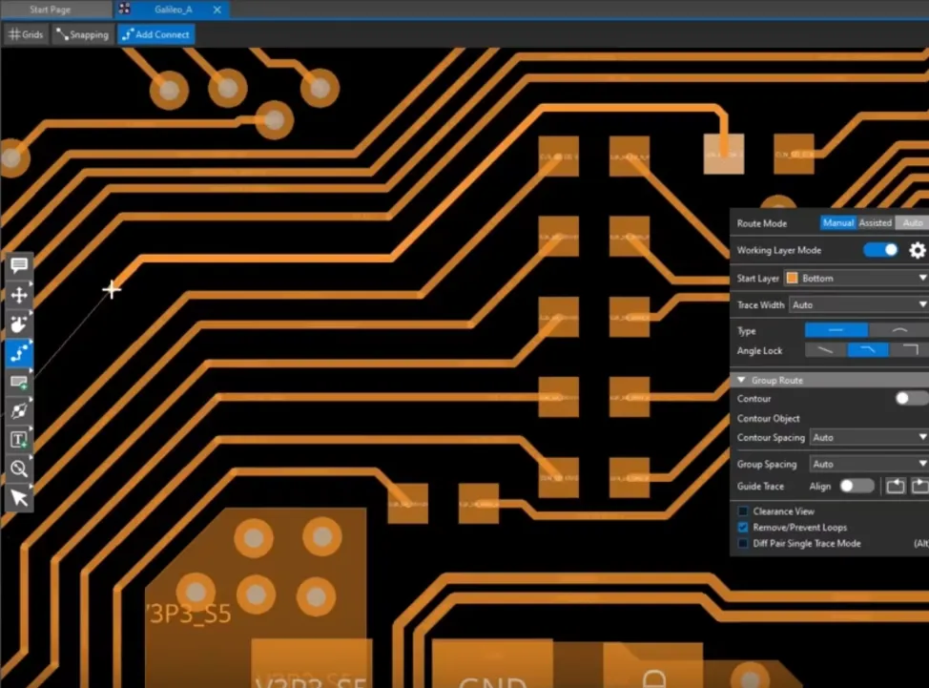Select the add shape tool in the left toolbar
929x688 pixels.
tap(19, 382)
